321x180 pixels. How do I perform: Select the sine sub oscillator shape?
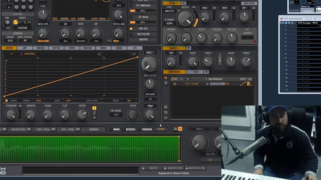pos(16,22)
